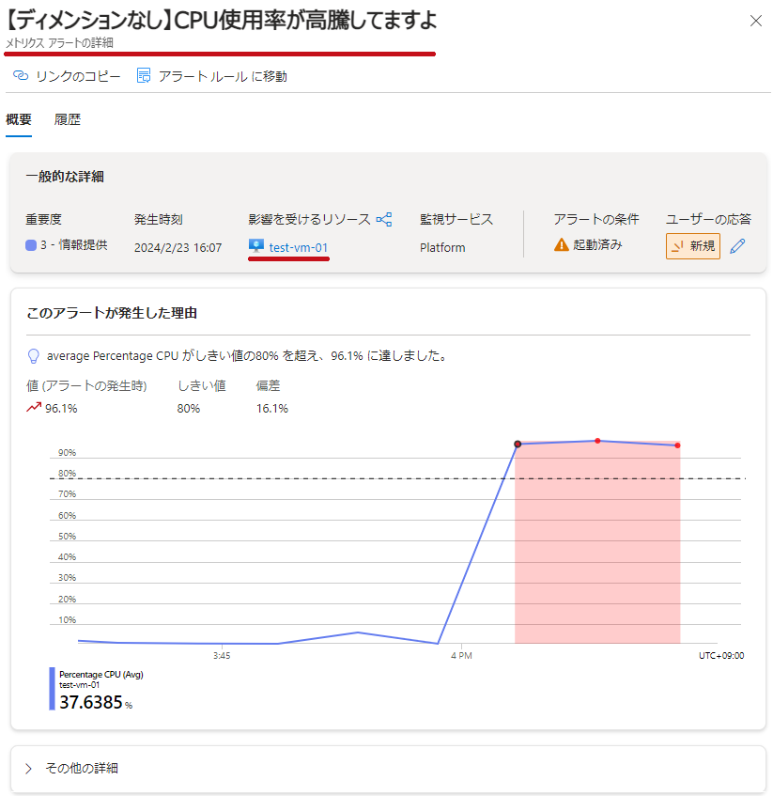Click the 2024/2/23 16:07 occurrence time
The image size is (773, 796).
[178, 247]
